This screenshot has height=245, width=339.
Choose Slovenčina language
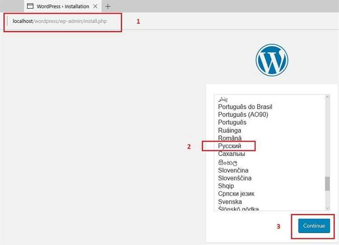pyautogui.click(x=233, y=170)
